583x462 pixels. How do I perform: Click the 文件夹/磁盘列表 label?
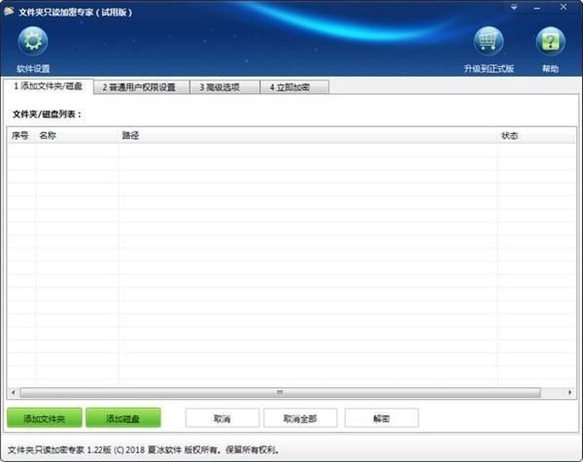(47, 114)
